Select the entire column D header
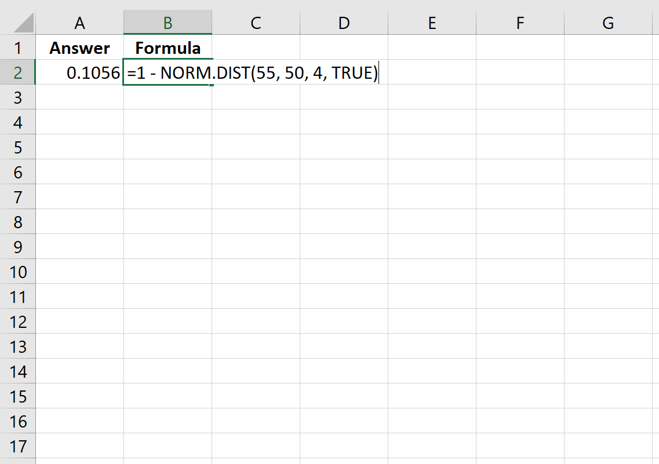Screen dimensions: 659x464 pos(344,23)
